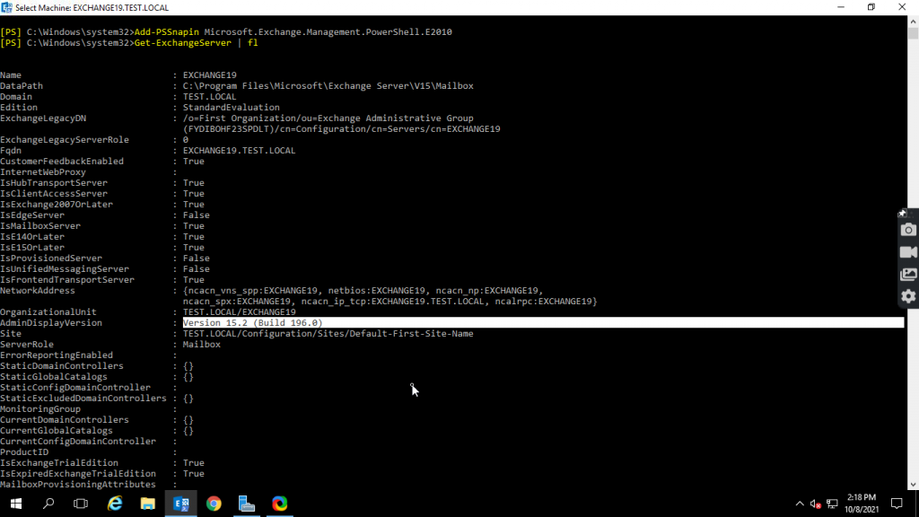Image resolution: width=919 pixels, height=517 pixels.
Task: Launch Google Chrome from taskbar
Action: click(214, 504)
